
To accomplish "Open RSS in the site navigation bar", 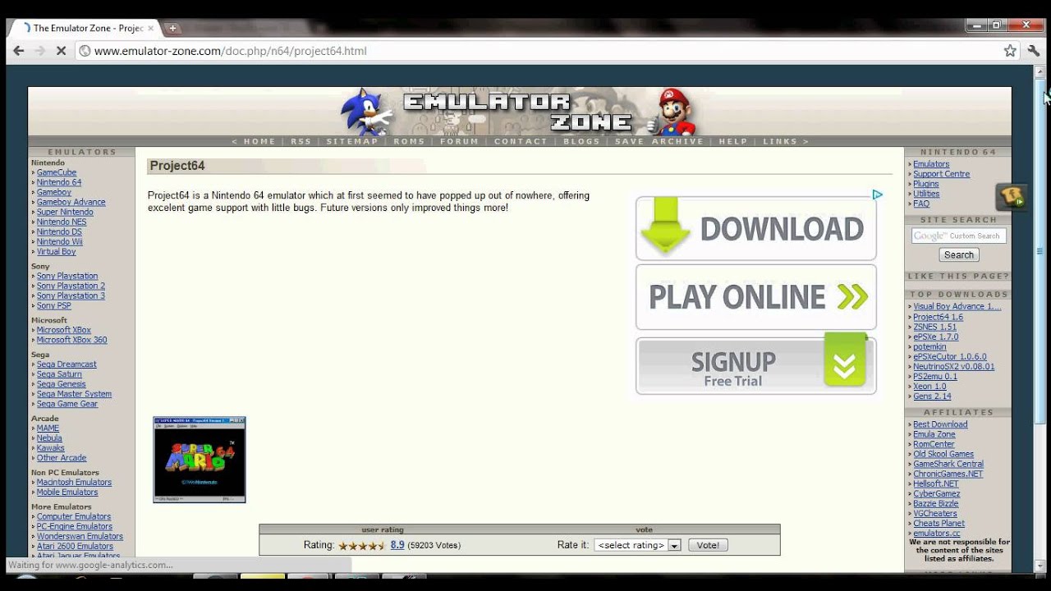I will tap(301, 141).
